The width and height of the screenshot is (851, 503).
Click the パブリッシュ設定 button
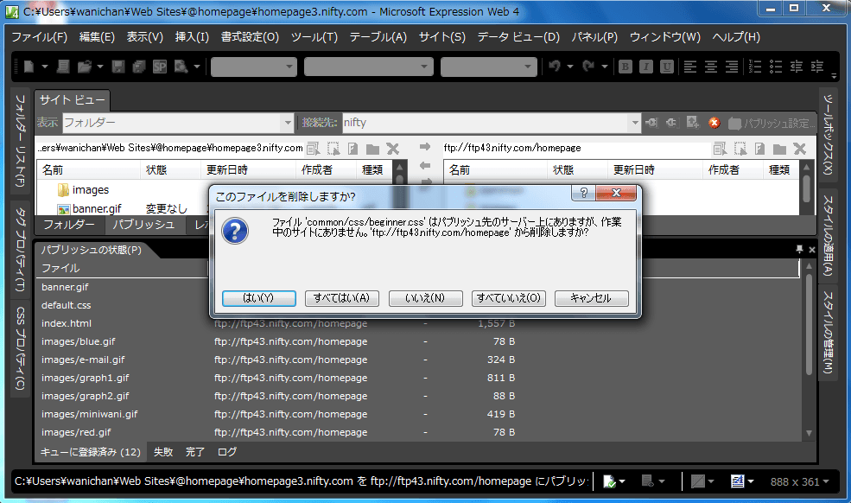coord(772,124)
